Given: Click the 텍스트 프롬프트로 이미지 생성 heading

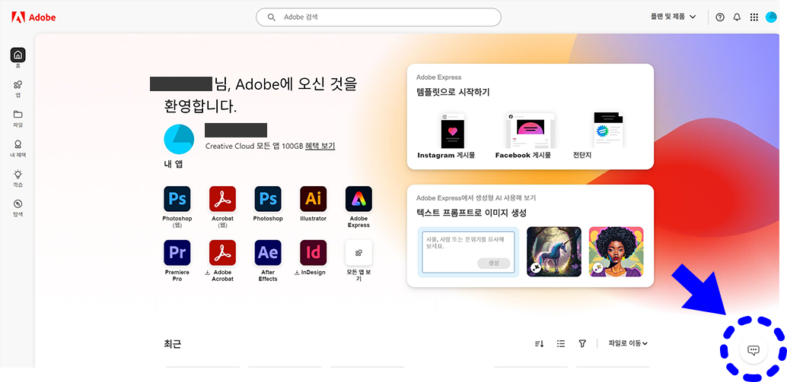Looking at the screenshot, I should point(471,213).
